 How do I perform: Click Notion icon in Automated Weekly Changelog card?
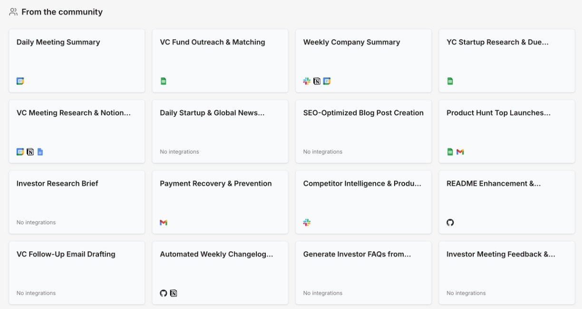[174, 293]
